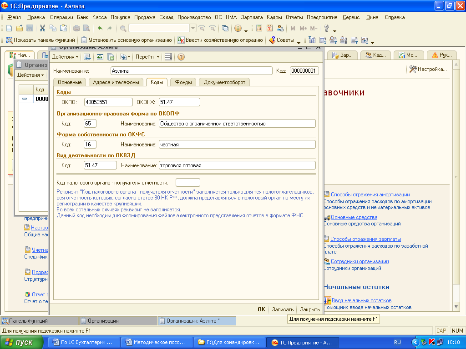
Task: Click the Find magnifier icon
Action: pos(123,28)
